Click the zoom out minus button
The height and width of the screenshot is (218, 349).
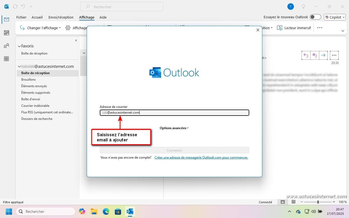[302, 202]
